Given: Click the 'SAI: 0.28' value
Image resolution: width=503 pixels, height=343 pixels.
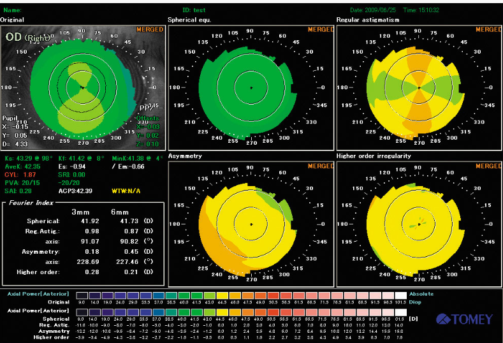Looking at the screenshot, I should (18, 191).
